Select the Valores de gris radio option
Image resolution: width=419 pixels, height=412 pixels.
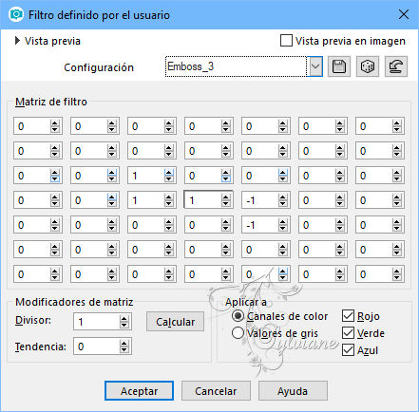click(238, 333)
